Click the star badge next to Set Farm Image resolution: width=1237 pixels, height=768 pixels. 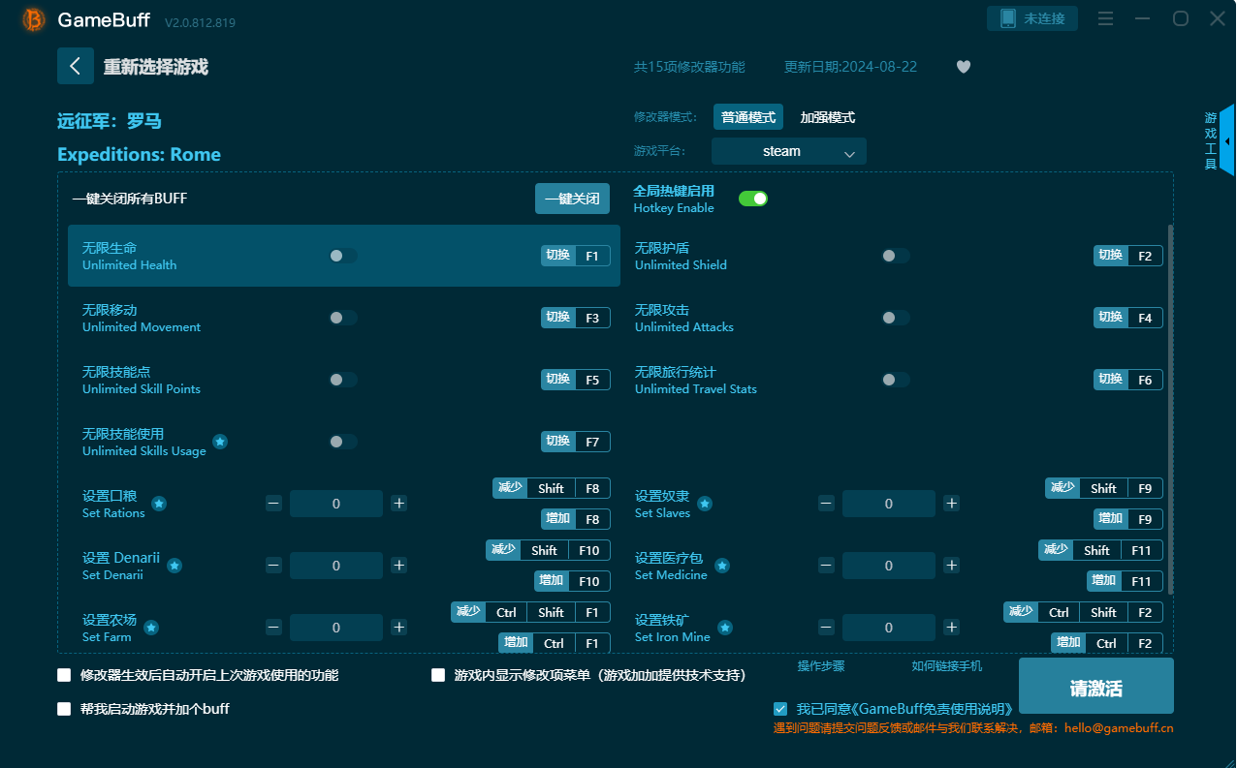(151, 628)
